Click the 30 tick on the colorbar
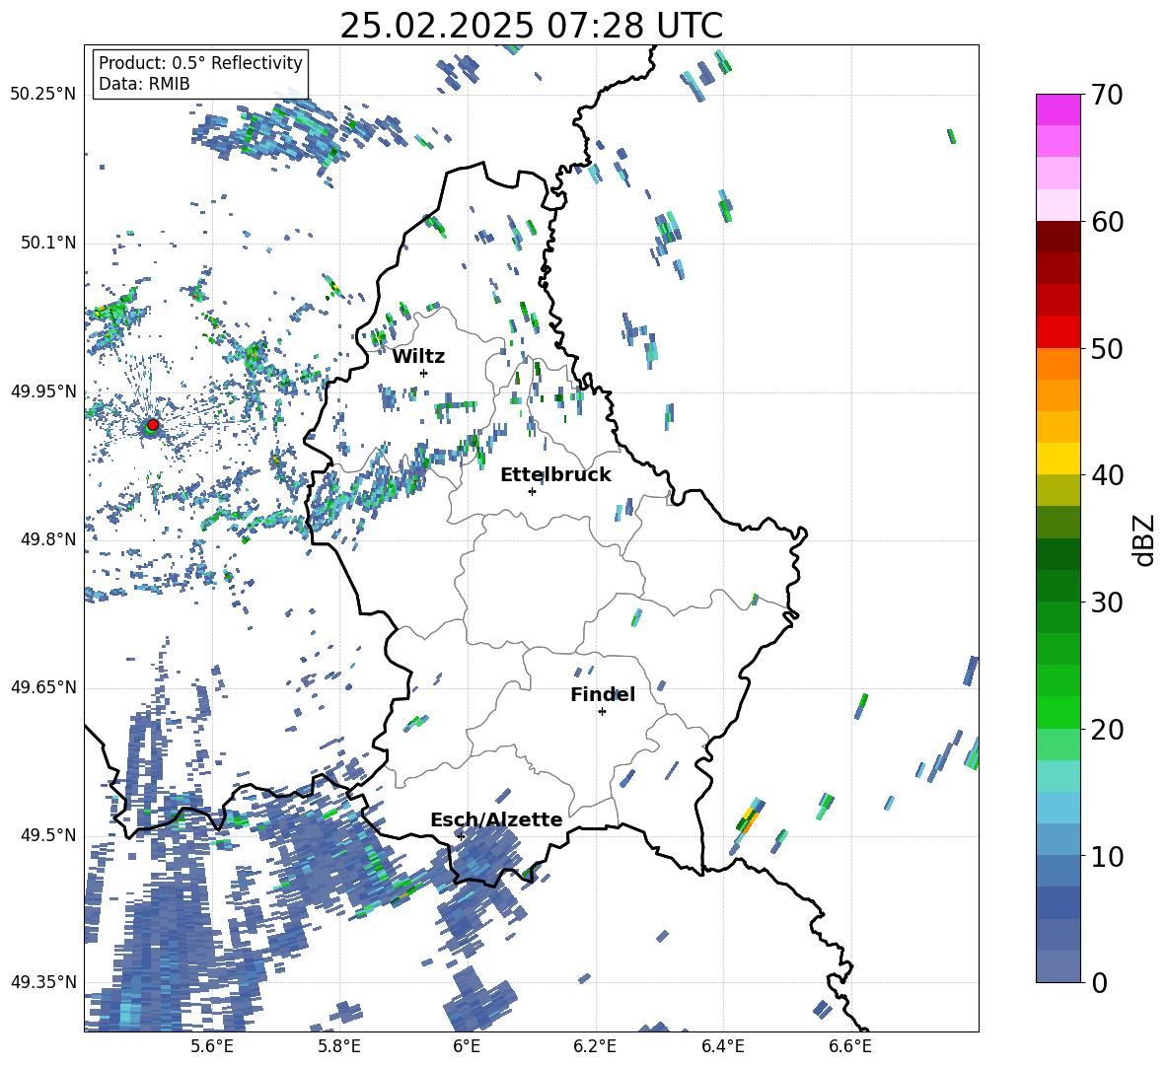 coord(1107,603)
